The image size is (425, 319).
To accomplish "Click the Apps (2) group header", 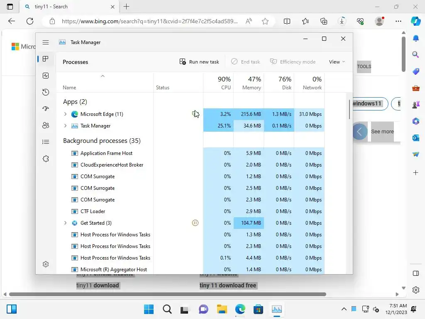I will (x=75, y=102).
